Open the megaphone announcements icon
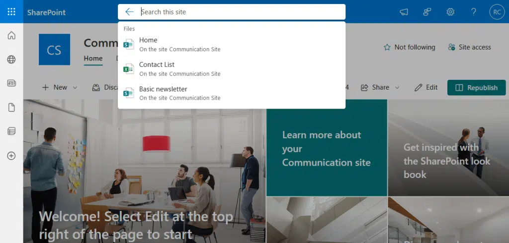The image size is (509, 243). [404, 12]
